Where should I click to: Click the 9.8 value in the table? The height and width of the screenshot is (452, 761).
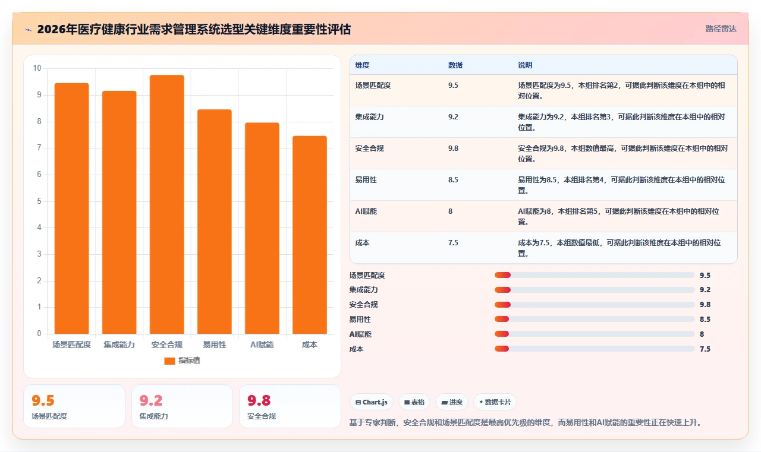(453, 148)
